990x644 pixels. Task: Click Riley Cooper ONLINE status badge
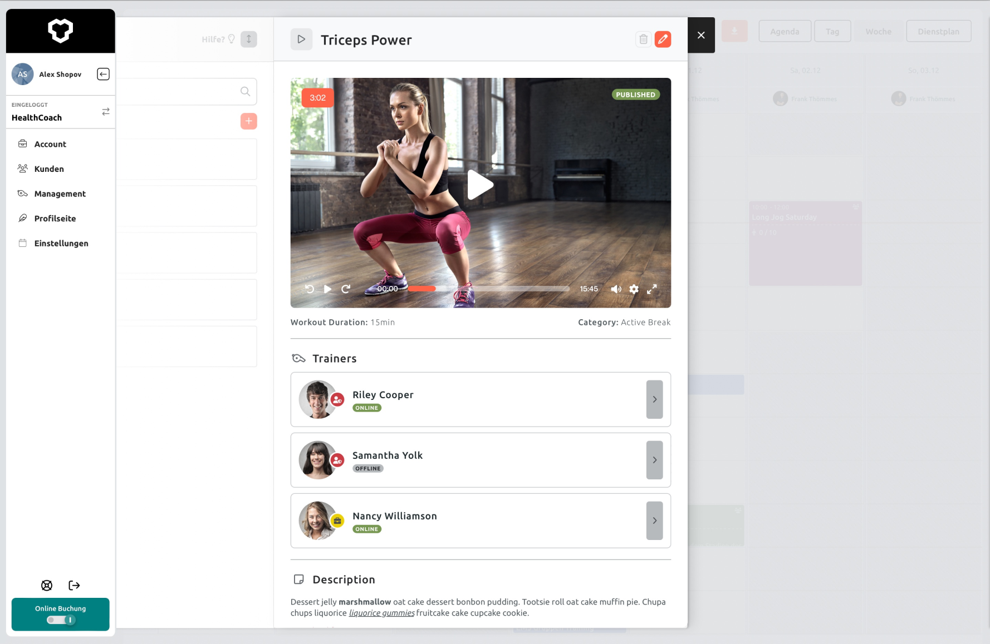(x=367, y=408)
